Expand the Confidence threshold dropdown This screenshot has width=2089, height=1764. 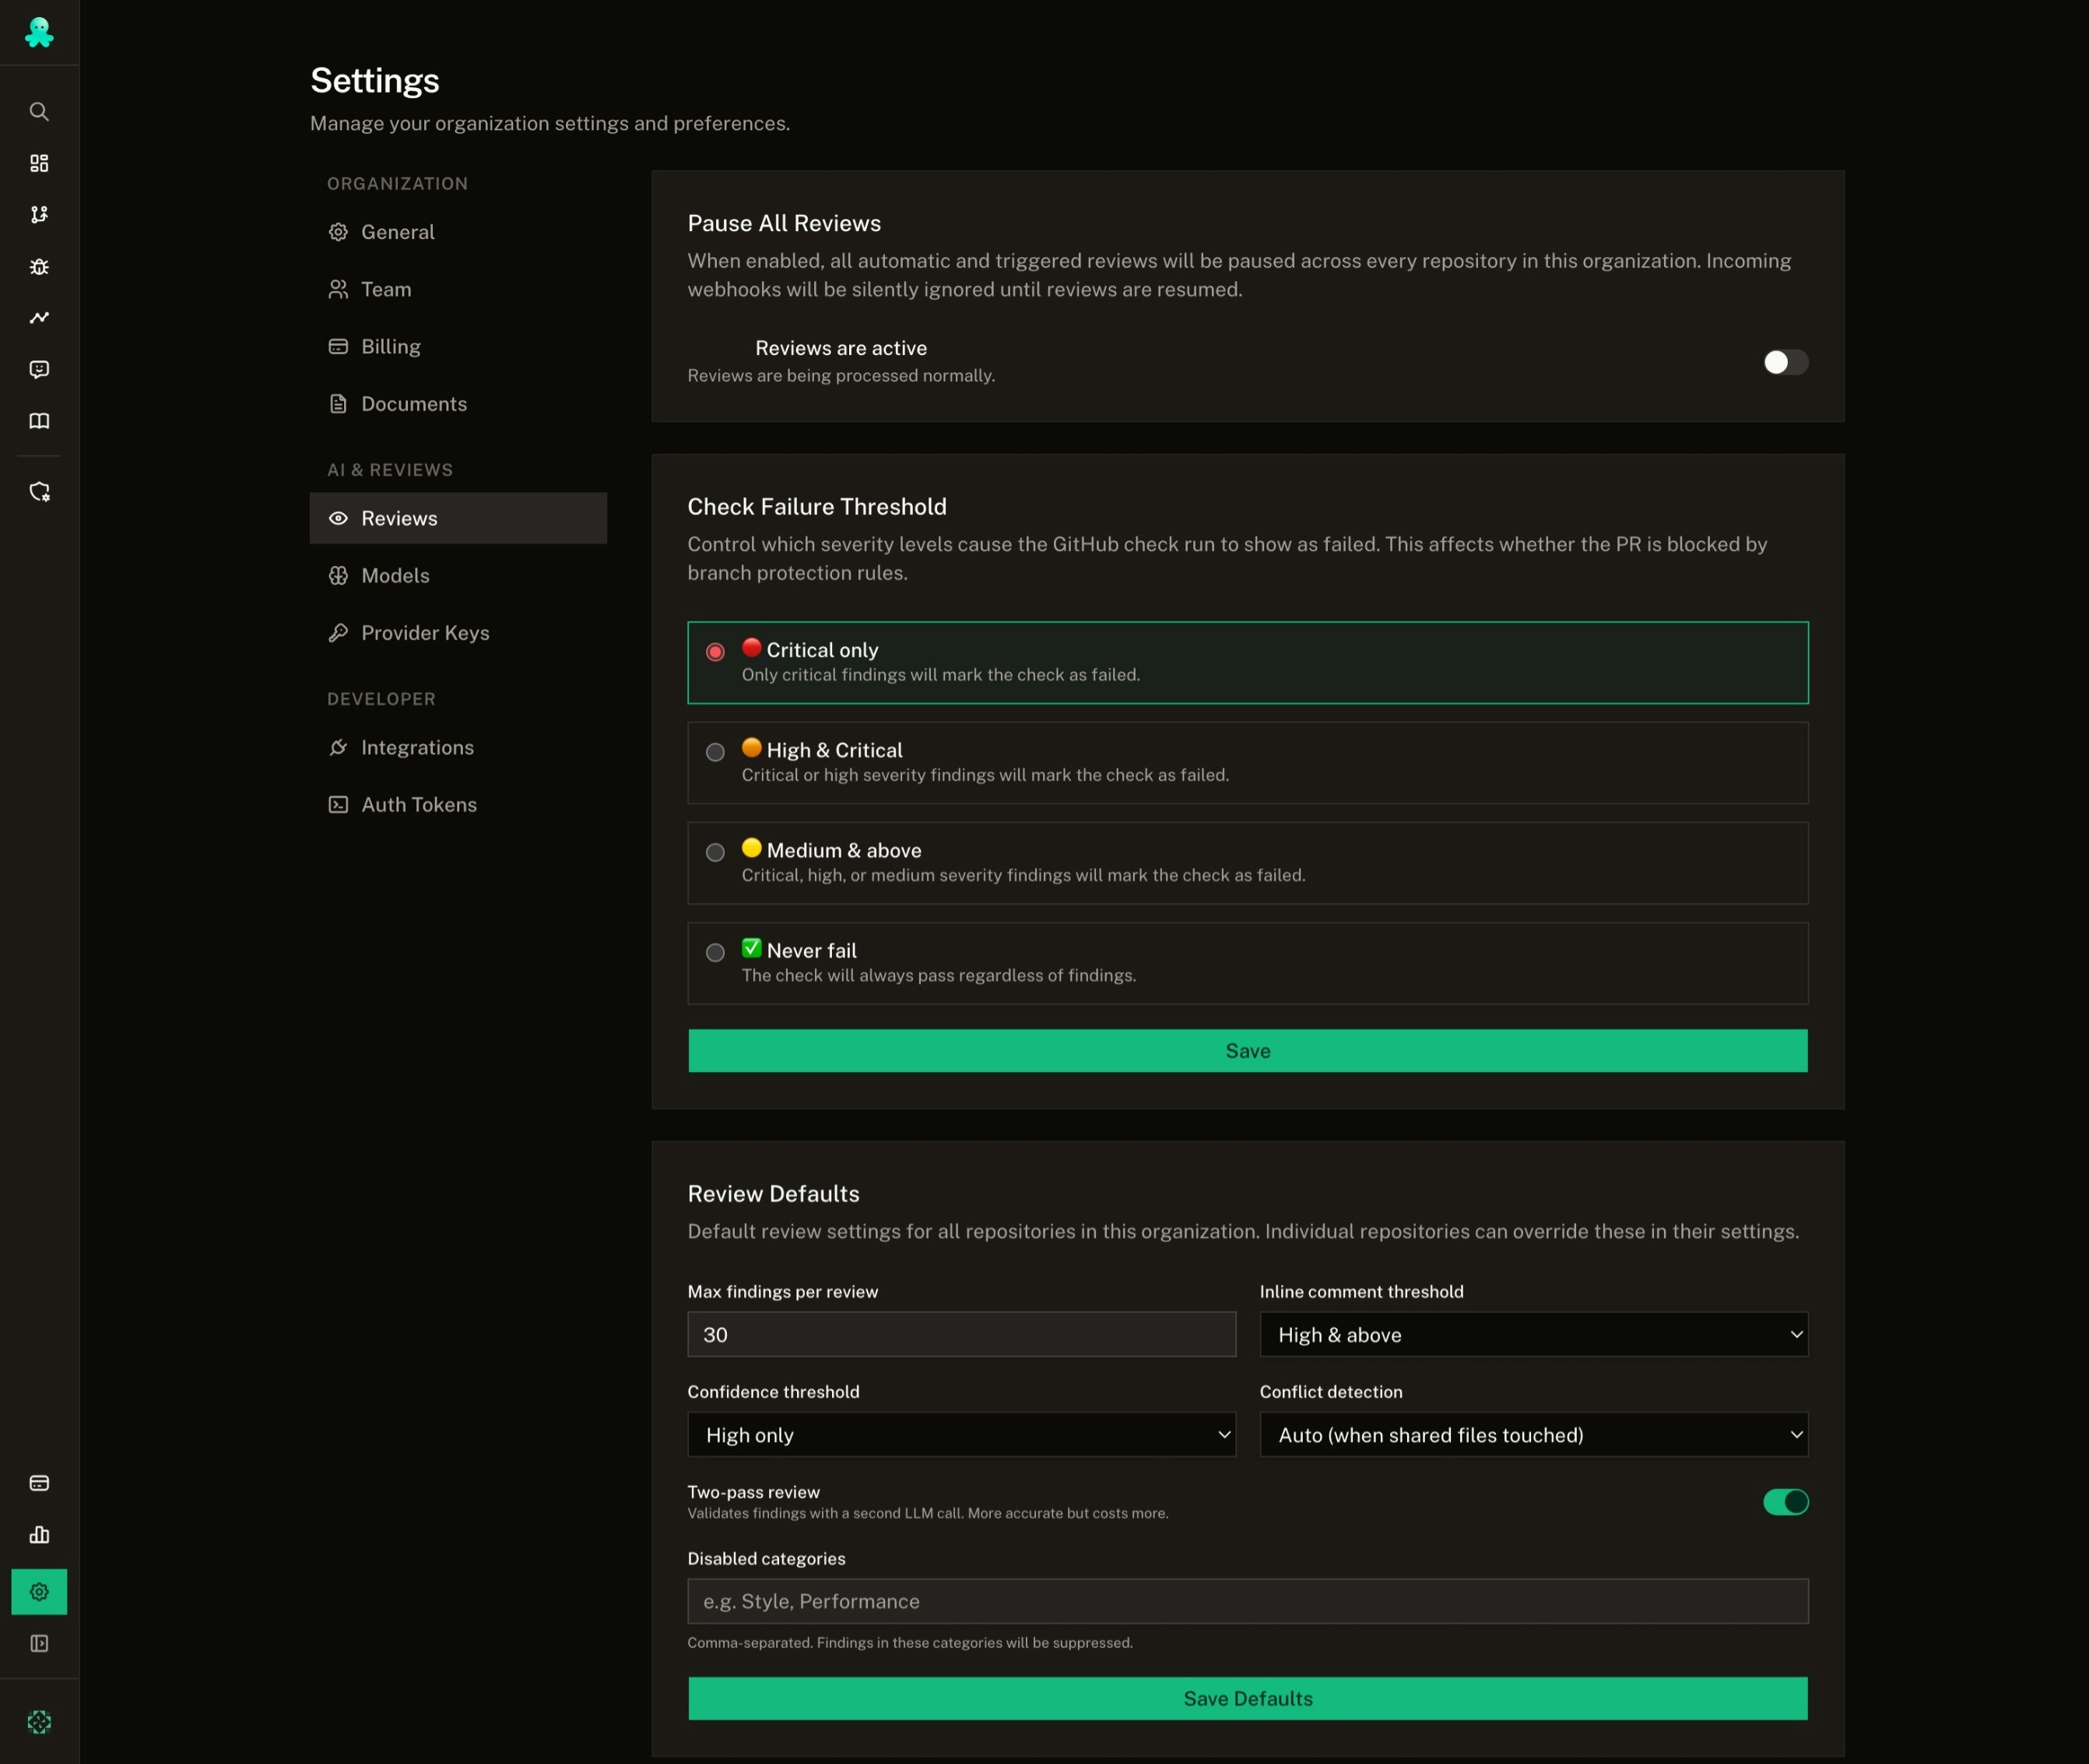(x=961, y=1434)
